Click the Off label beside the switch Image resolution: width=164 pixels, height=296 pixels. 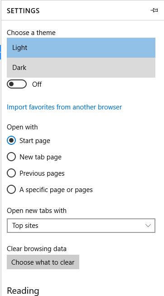pyautogui.click(x=37, y=84)
